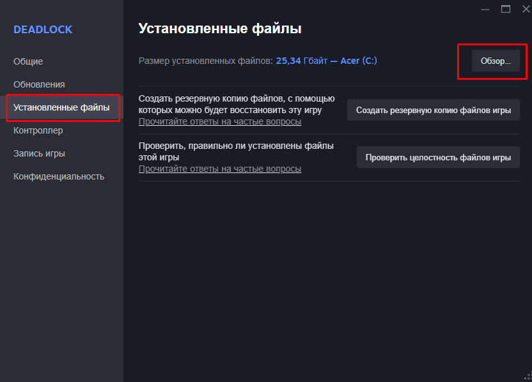Click Проверить целостность файлов игры button
This screenshot has width=532, height=382.
pyautogui.click(x=438, y=157)
